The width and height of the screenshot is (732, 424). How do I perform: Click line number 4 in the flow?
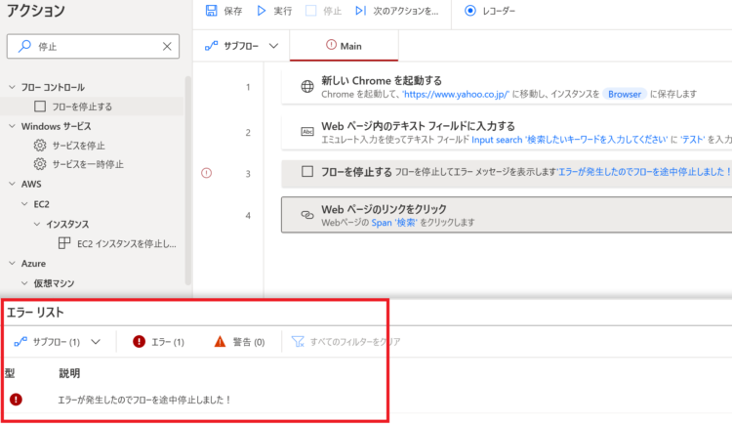pyautogui.click(x=248, y=215)
